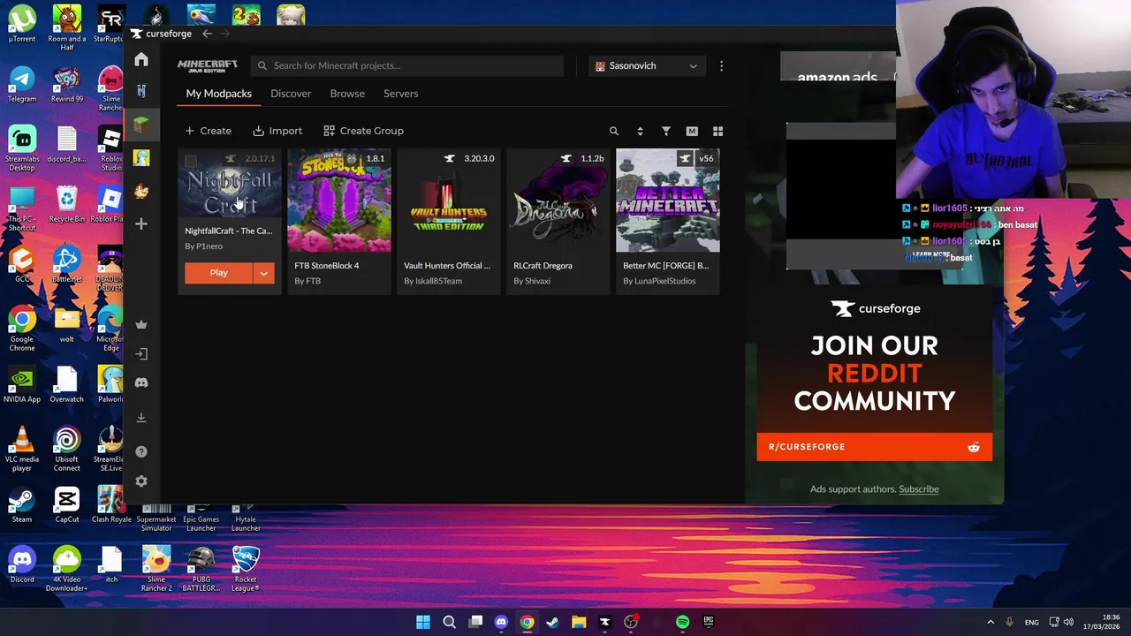The image size is (1131, 636).
Task: Click the "NightfallCraft - The Ca..." title text
Action: pos(228,231)
